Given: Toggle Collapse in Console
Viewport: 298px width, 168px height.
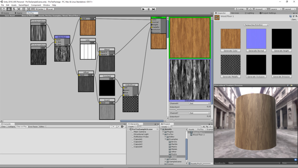Looking at the screenshot, I should coord(11,126).
